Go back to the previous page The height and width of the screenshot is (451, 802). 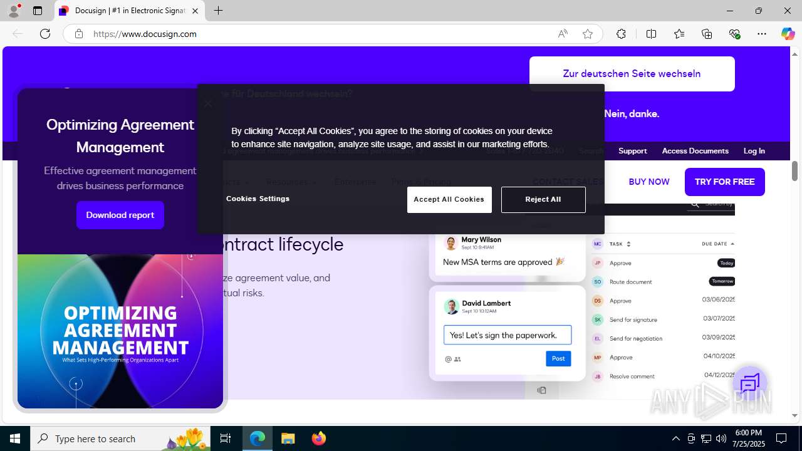[x=18, y=34]
